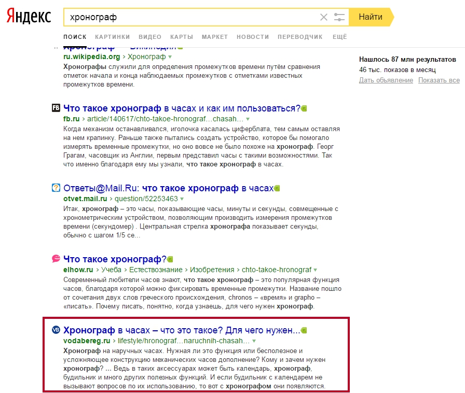Open vodabereg.ru domain link
This screenshot has width=465, height=393.
[x=87, y=341]
